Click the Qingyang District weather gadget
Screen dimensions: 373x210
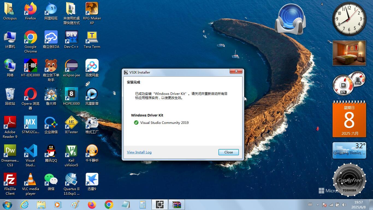tap(349, 150)
